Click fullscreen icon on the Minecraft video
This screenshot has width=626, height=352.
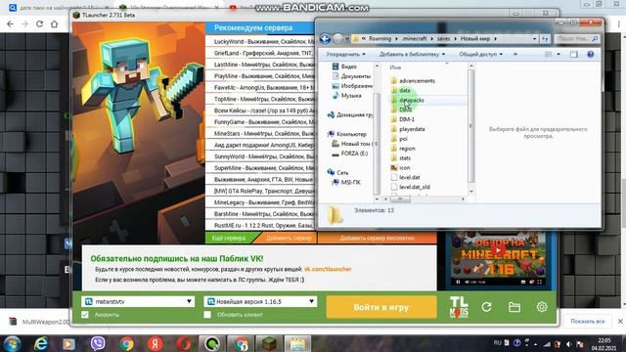539,283
